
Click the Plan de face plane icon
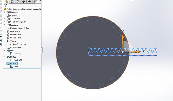pyautogui.click(x=8, y=31)
